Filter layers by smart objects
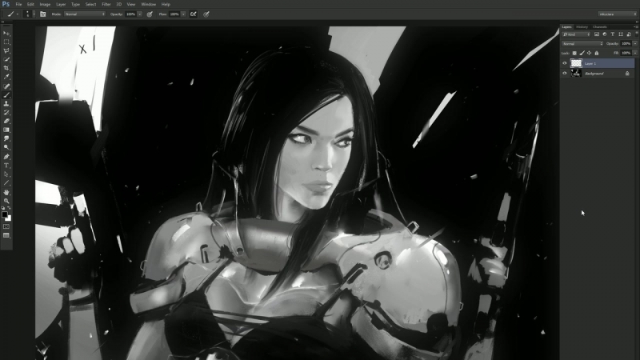 [x=629, y=34]
